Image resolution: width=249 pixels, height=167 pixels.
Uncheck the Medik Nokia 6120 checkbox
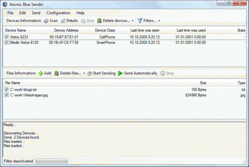click(x=6, y=43)
